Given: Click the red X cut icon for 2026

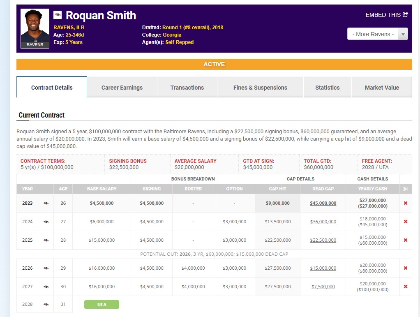Looking at the screenshot, I should [406, 268].
